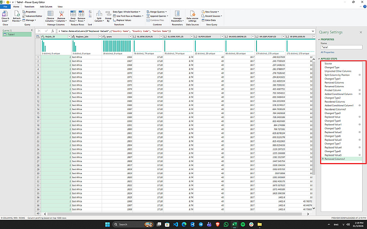Click the vertical scrollbar down arrow
Image resolution: width=367 pixels, height=229 pixels.
point(314,208)
